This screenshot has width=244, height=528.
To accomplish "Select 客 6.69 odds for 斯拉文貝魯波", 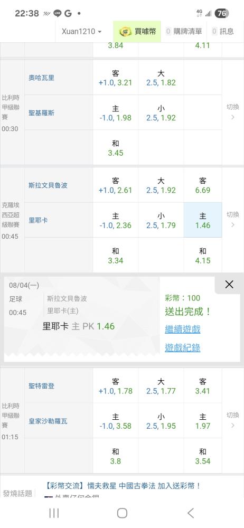I will click(x=203, y=185).
